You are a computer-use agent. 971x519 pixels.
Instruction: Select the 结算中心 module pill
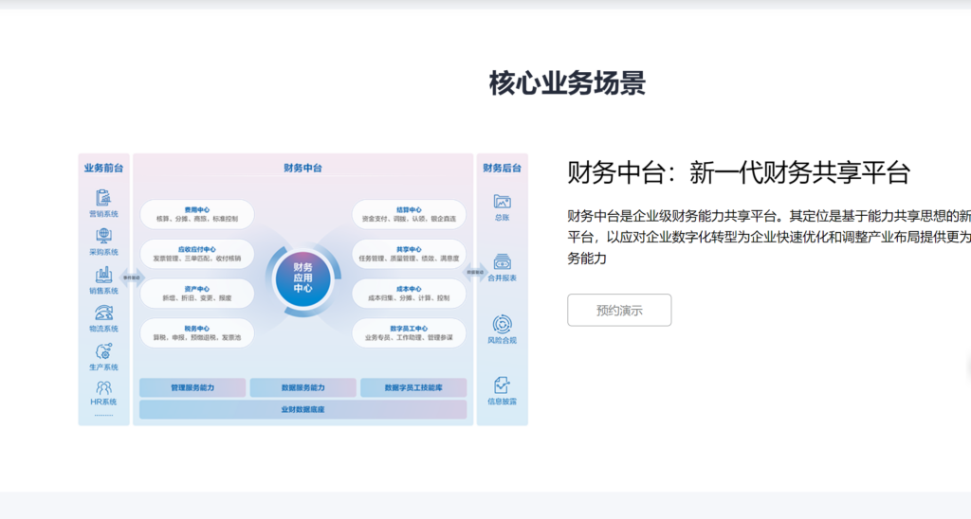(409, 214)
